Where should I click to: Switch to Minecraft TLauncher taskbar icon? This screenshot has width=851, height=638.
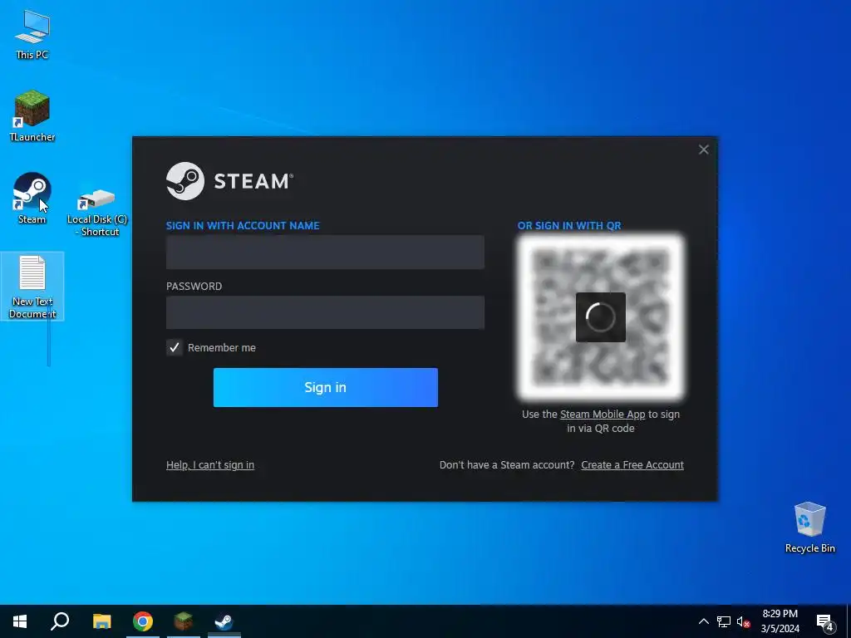pos(184,621)
